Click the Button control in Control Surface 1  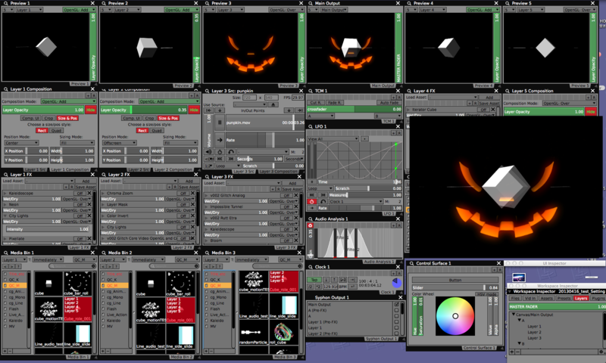point(455,280)
